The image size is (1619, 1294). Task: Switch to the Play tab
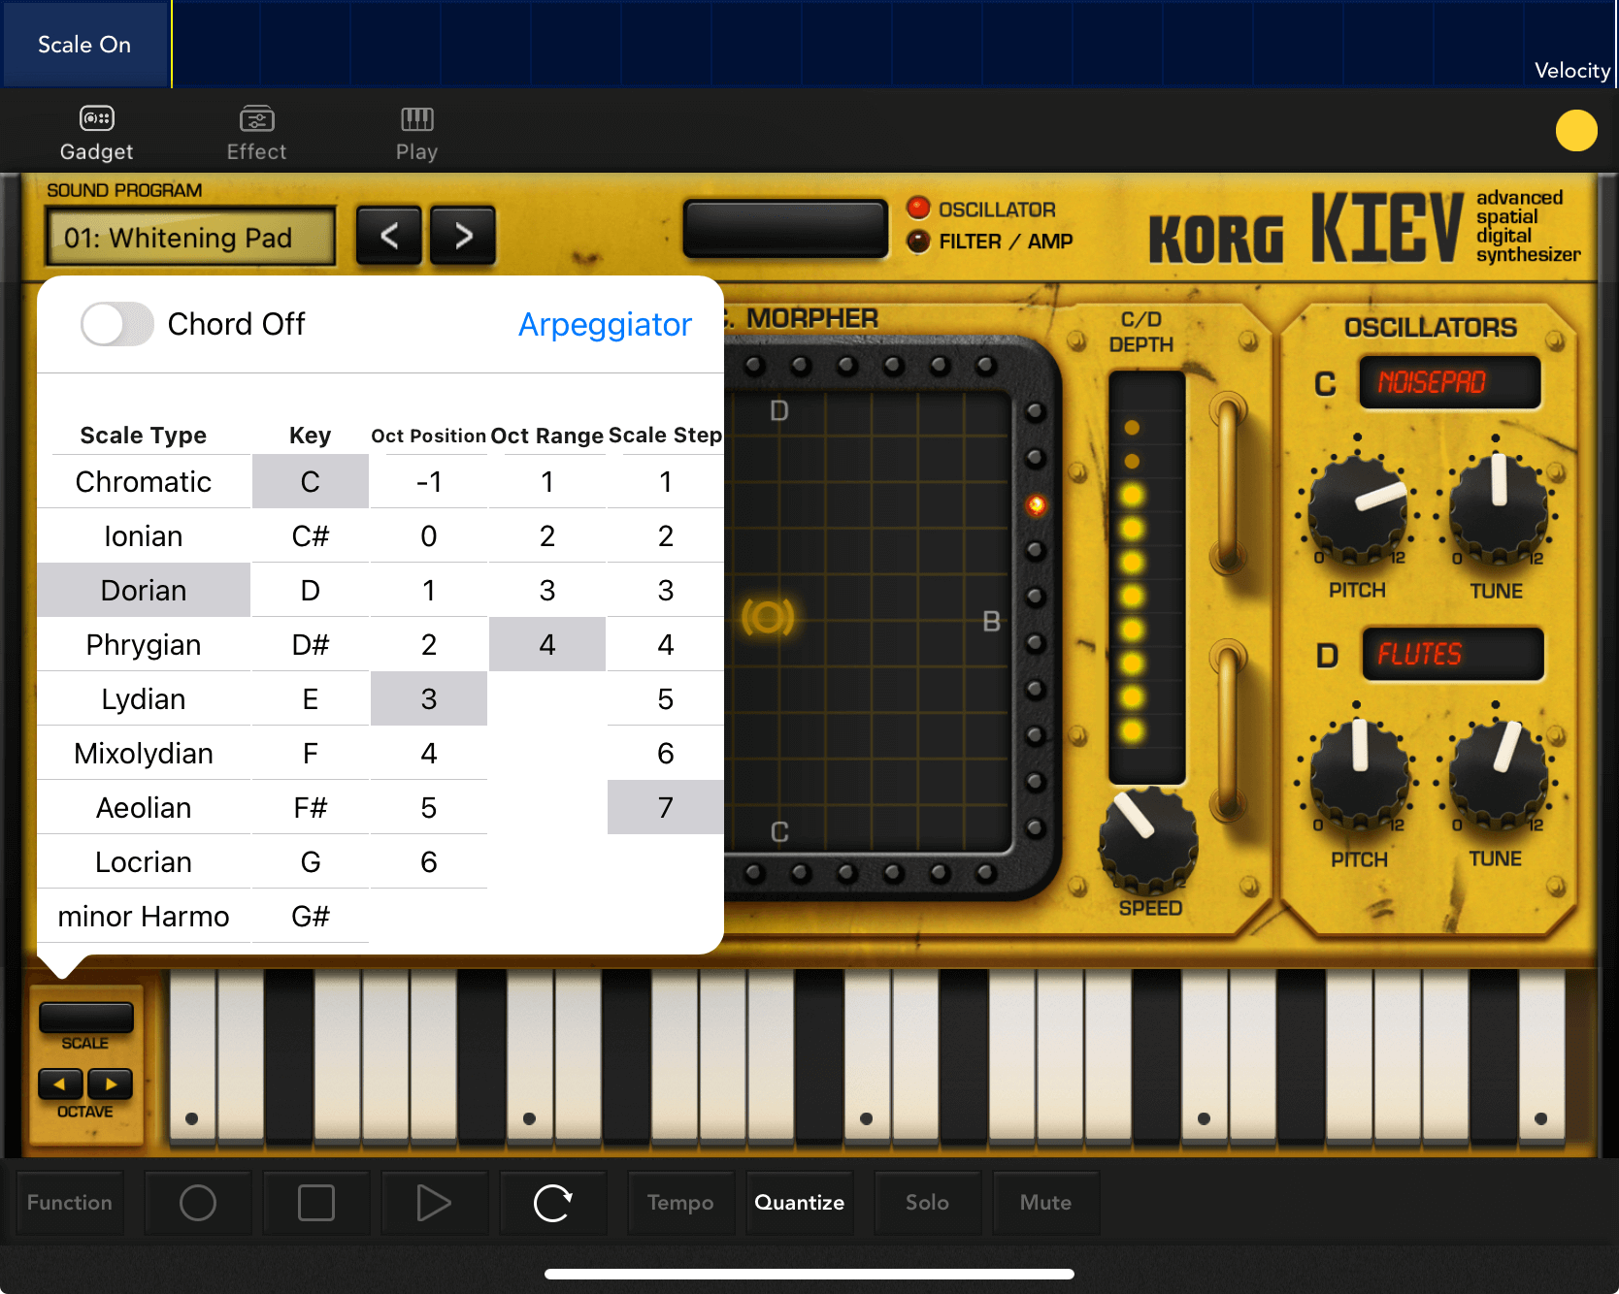pos(416,133)
